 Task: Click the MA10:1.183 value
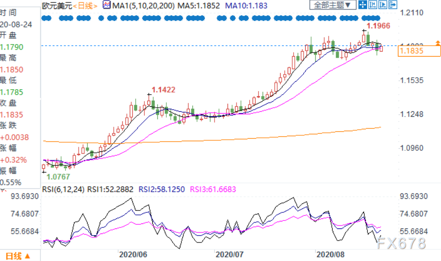click(x=246, y=6)
